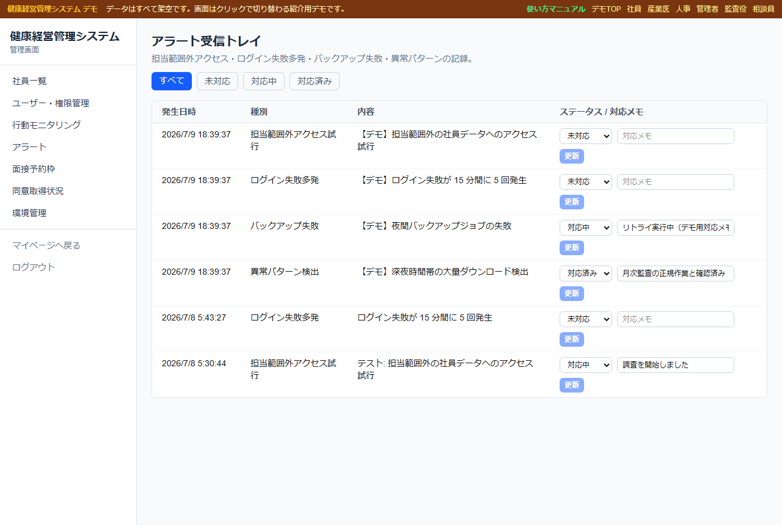Click 更新 for 【デモ】ログイン失敗 row
This screenshot has width=782, height=525.
[x=572, y=202]
